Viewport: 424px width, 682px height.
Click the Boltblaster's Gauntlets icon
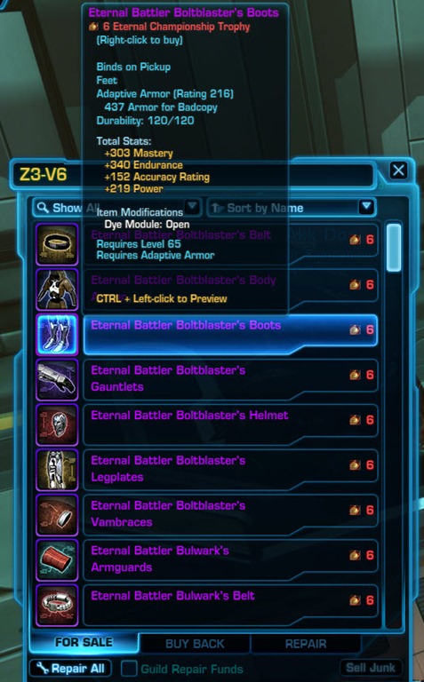point(57,380)
